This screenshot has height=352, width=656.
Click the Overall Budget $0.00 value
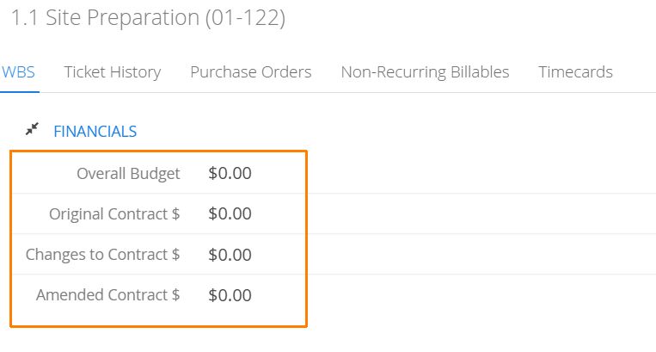click(x=230, y=173)
